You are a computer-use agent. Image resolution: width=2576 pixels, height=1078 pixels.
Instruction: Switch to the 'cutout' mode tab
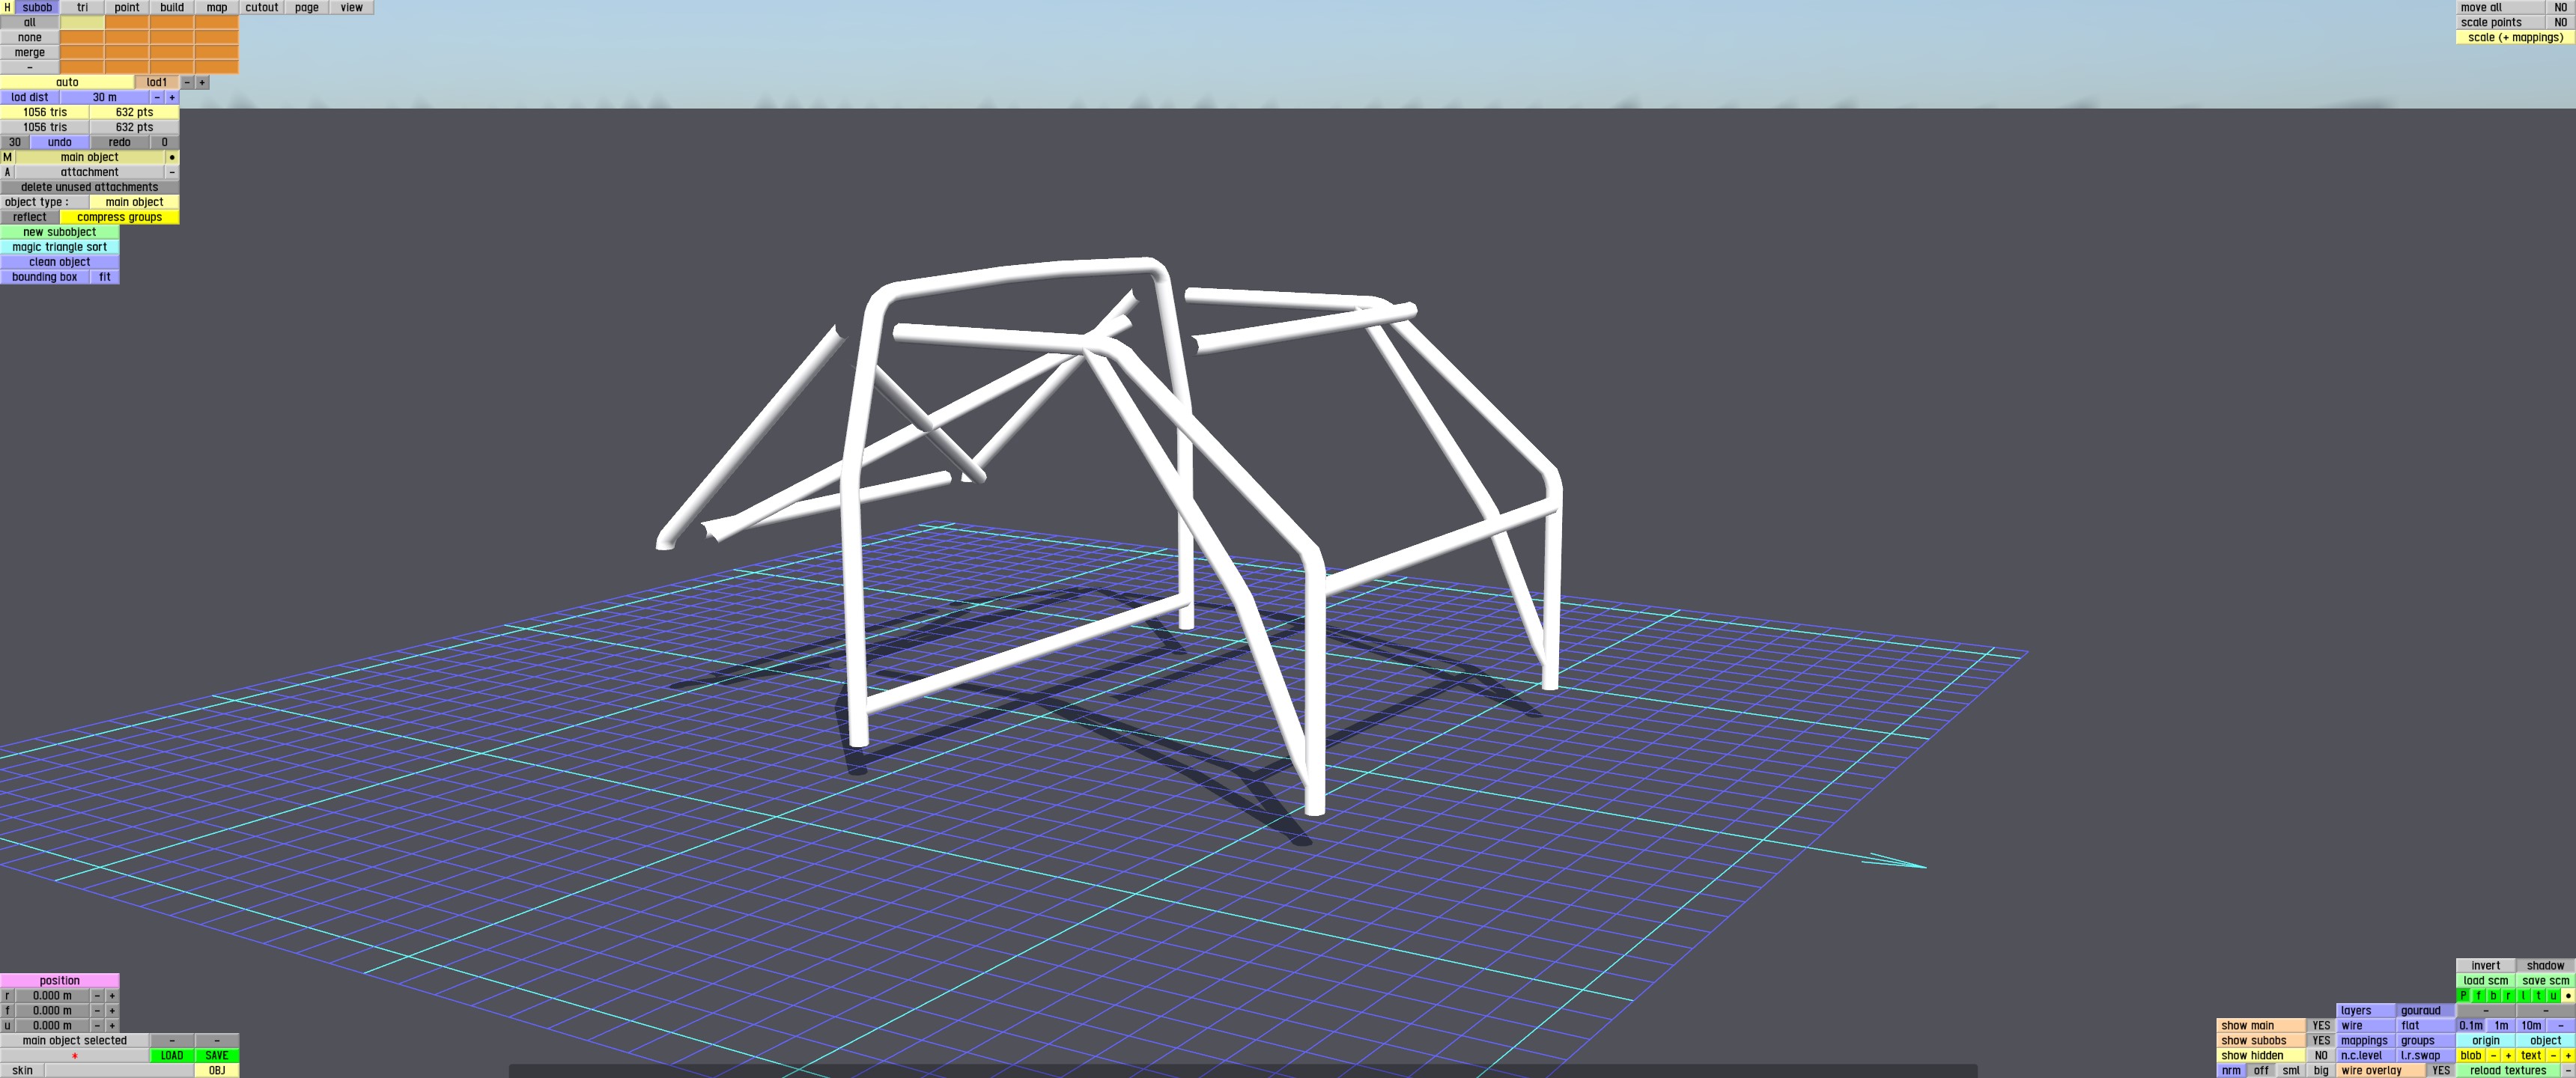coord(262,7)
